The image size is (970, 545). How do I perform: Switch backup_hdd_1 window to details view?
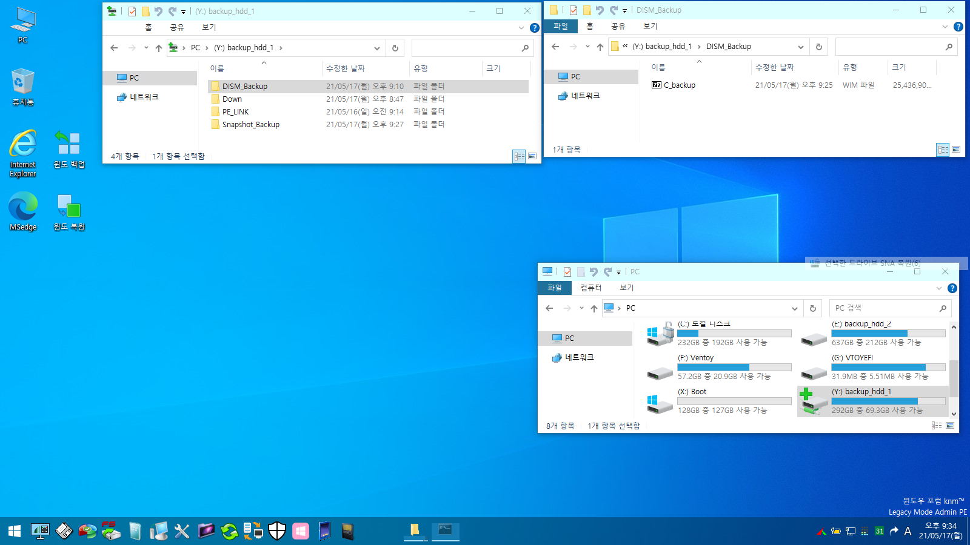(520, 156)
